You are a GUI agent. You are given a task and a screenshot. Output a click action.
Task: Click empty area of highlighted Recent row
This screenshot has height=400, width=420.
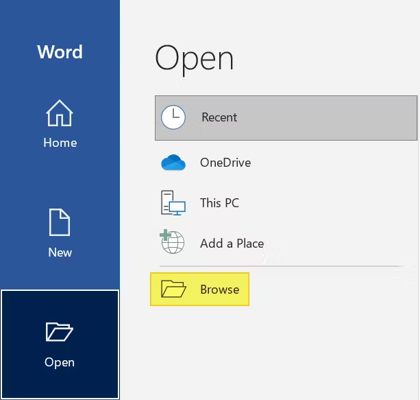pyautogui.click(x=329, y=117)
